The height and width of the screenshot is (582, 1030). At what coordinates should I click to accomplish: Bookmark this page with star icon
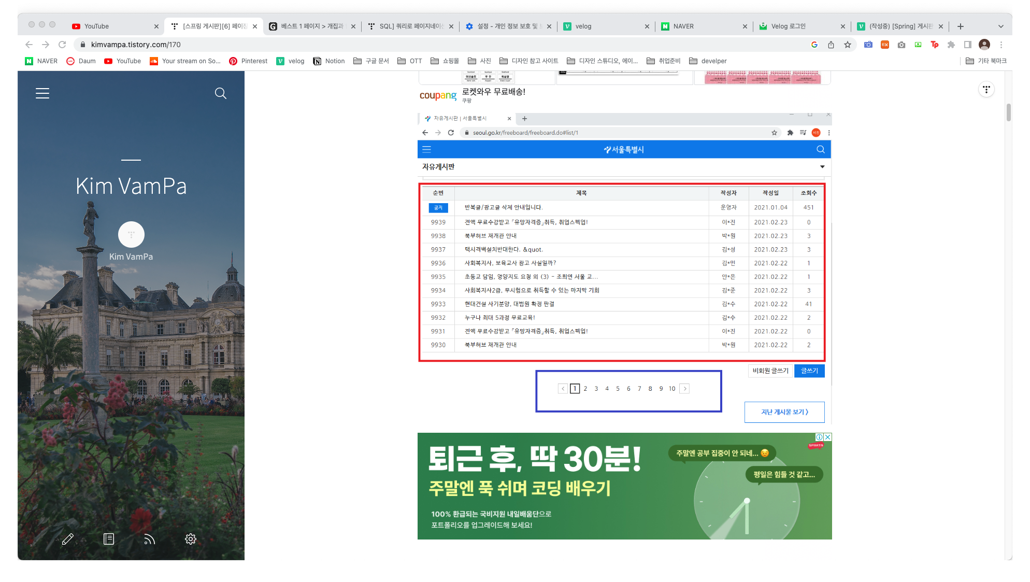pyautogui.click(x=848, y=45)
